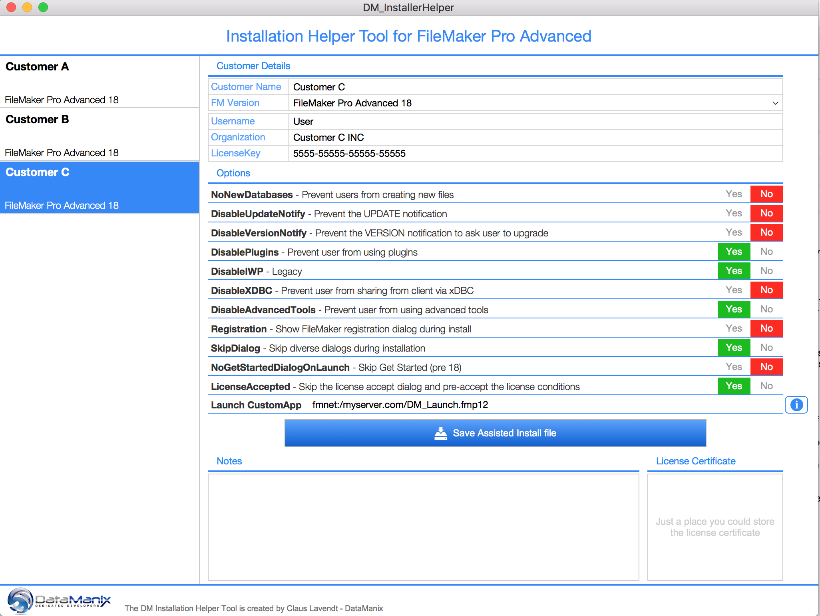
Task: Click the footer credit text by Claus Lavendt
Action: (x=254, y=608)
